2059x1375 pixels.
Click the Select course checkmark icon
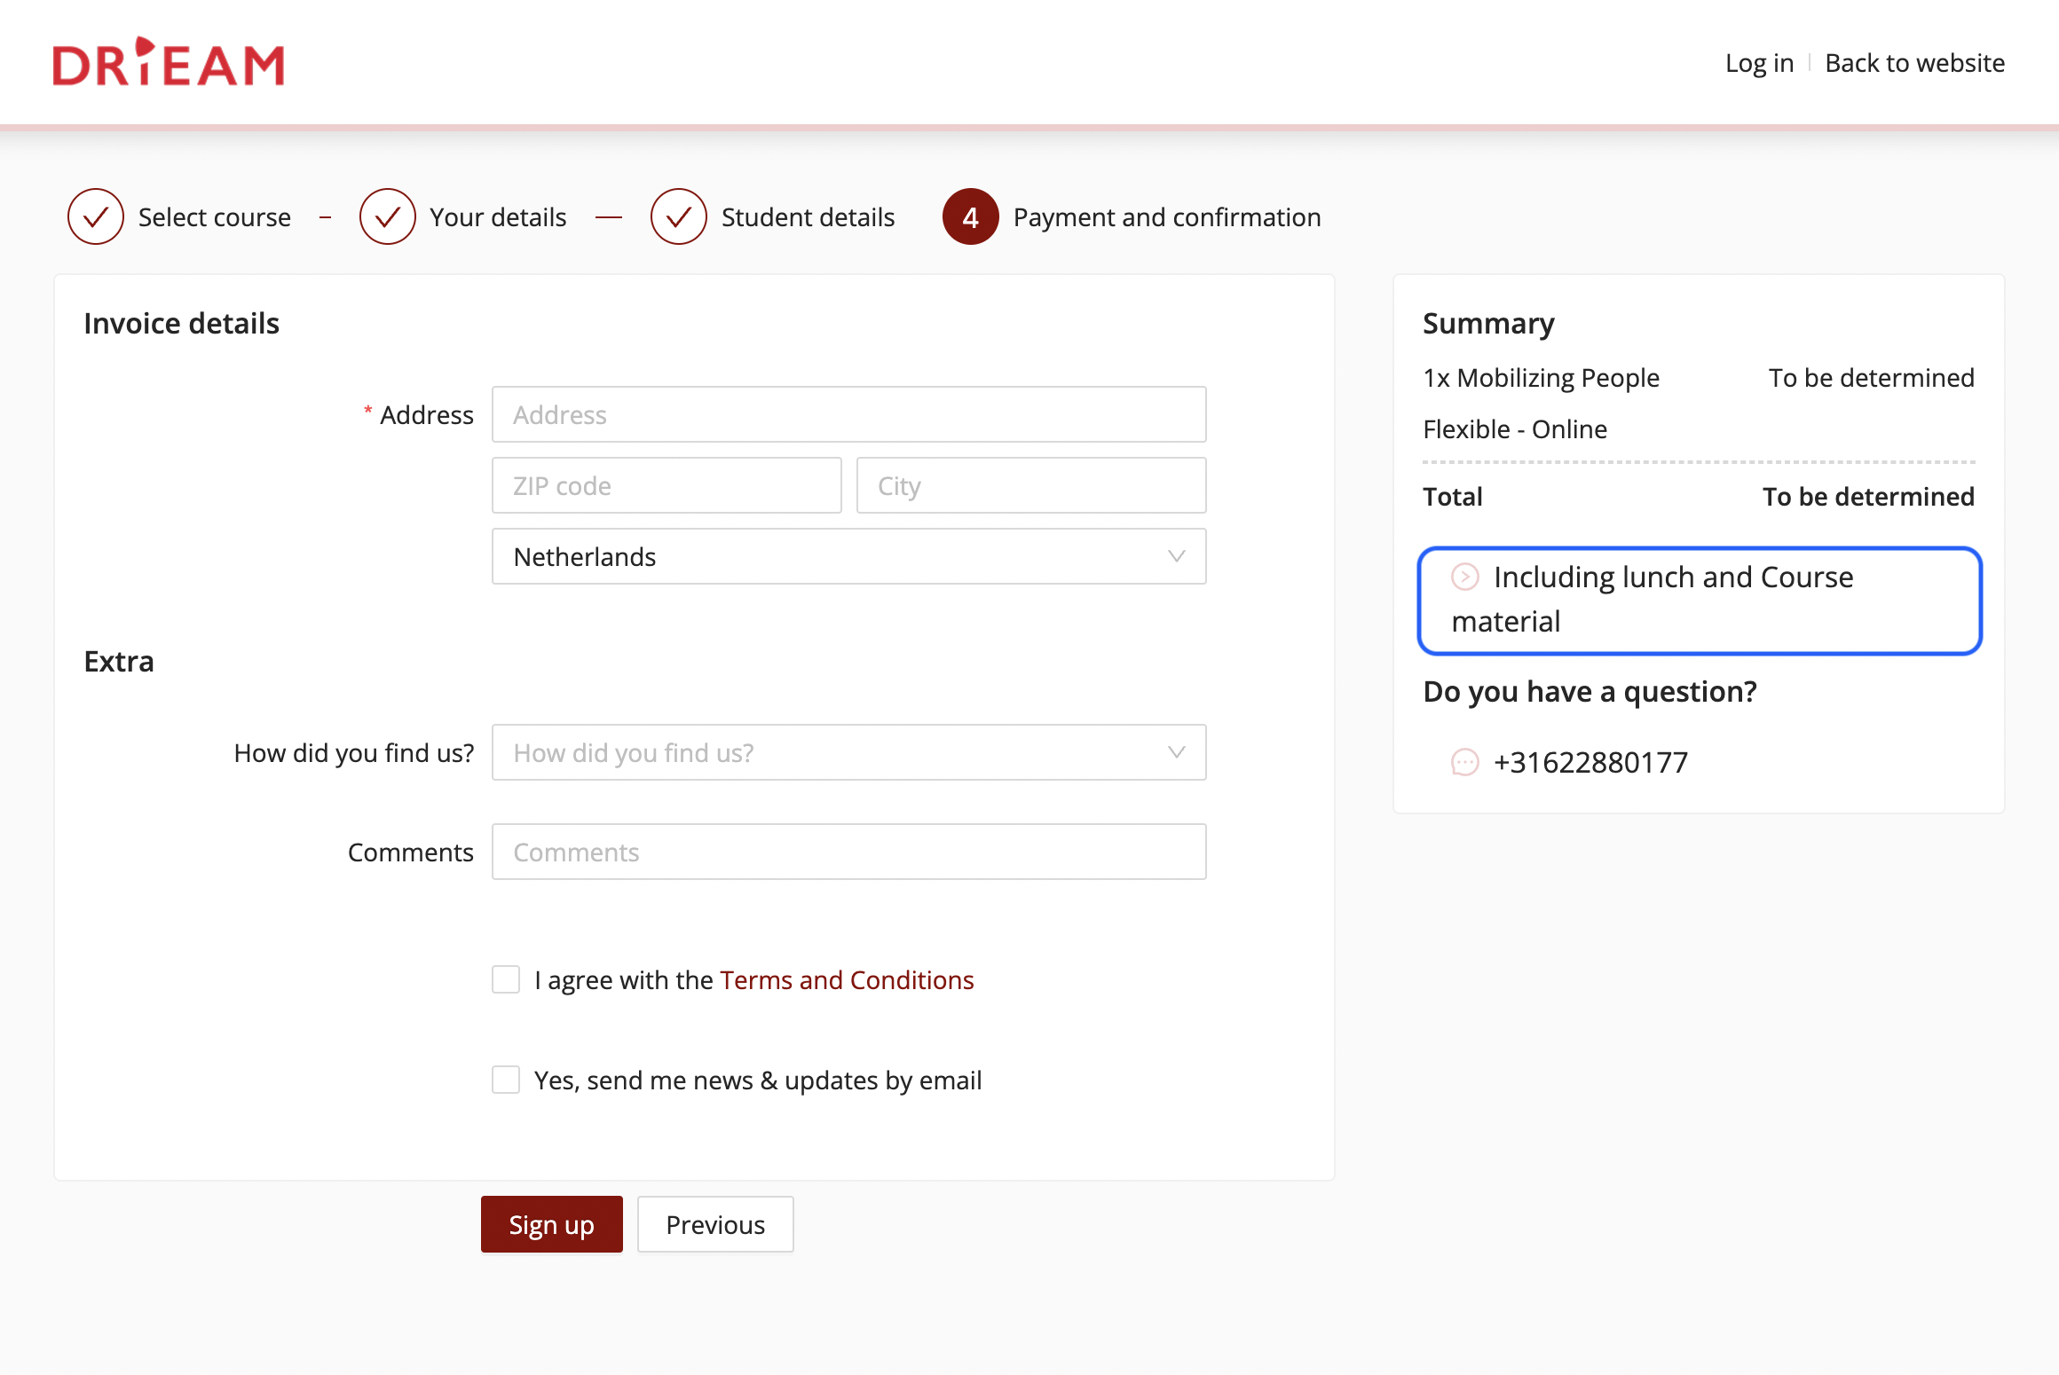pos(96,216)
